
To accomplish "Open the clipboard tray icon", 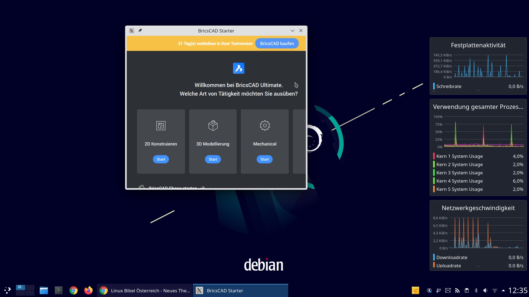I will click(x=466, y=290).
